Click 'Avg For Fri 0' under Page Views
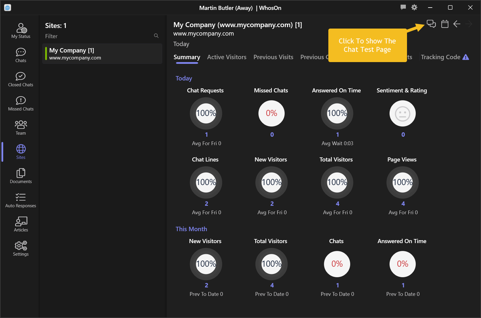The height and width of the screenshot is (318, 481). tap(403, 212)
